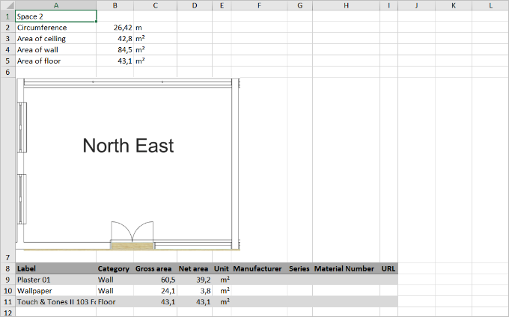
Task: Click the "Label" table header cell
Action: [56, 268]
